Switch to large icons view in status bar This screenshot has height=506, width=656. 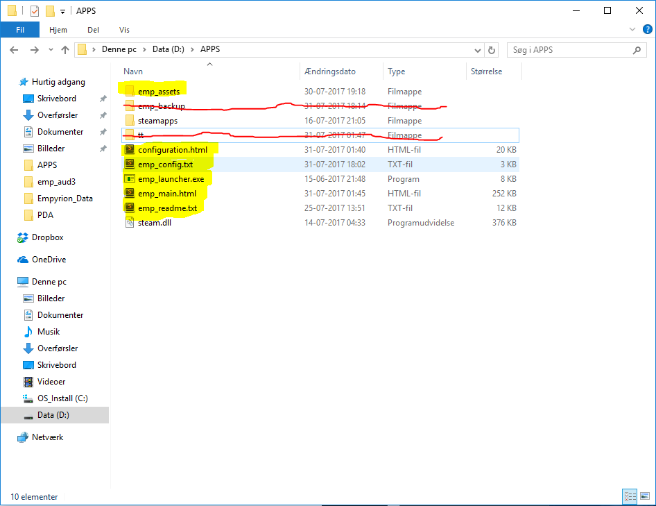pyautogui.click(x=645, y=496)
